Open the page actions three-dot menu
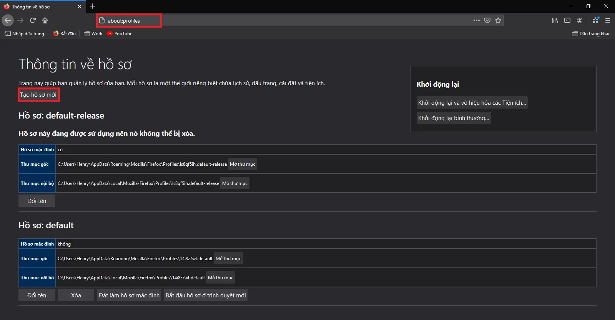This screenshot has height=320, width=615. [477, 20]
